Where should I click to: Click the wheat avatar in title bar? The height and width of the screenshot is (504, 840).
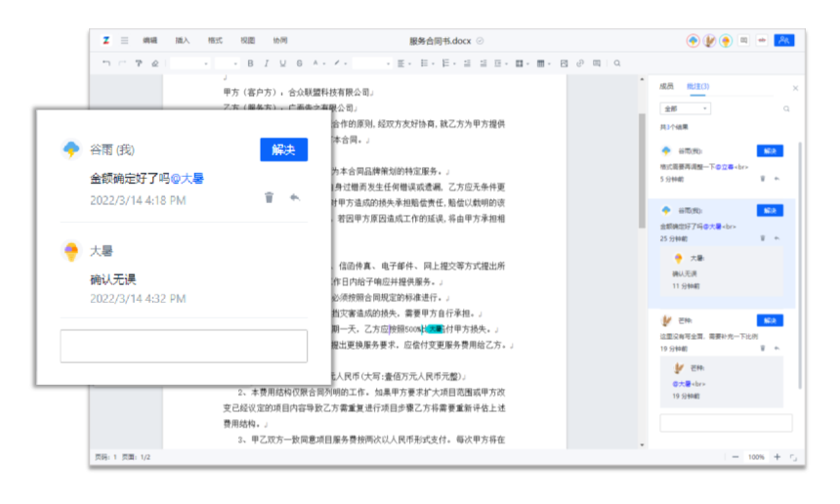tap(709, 41)
